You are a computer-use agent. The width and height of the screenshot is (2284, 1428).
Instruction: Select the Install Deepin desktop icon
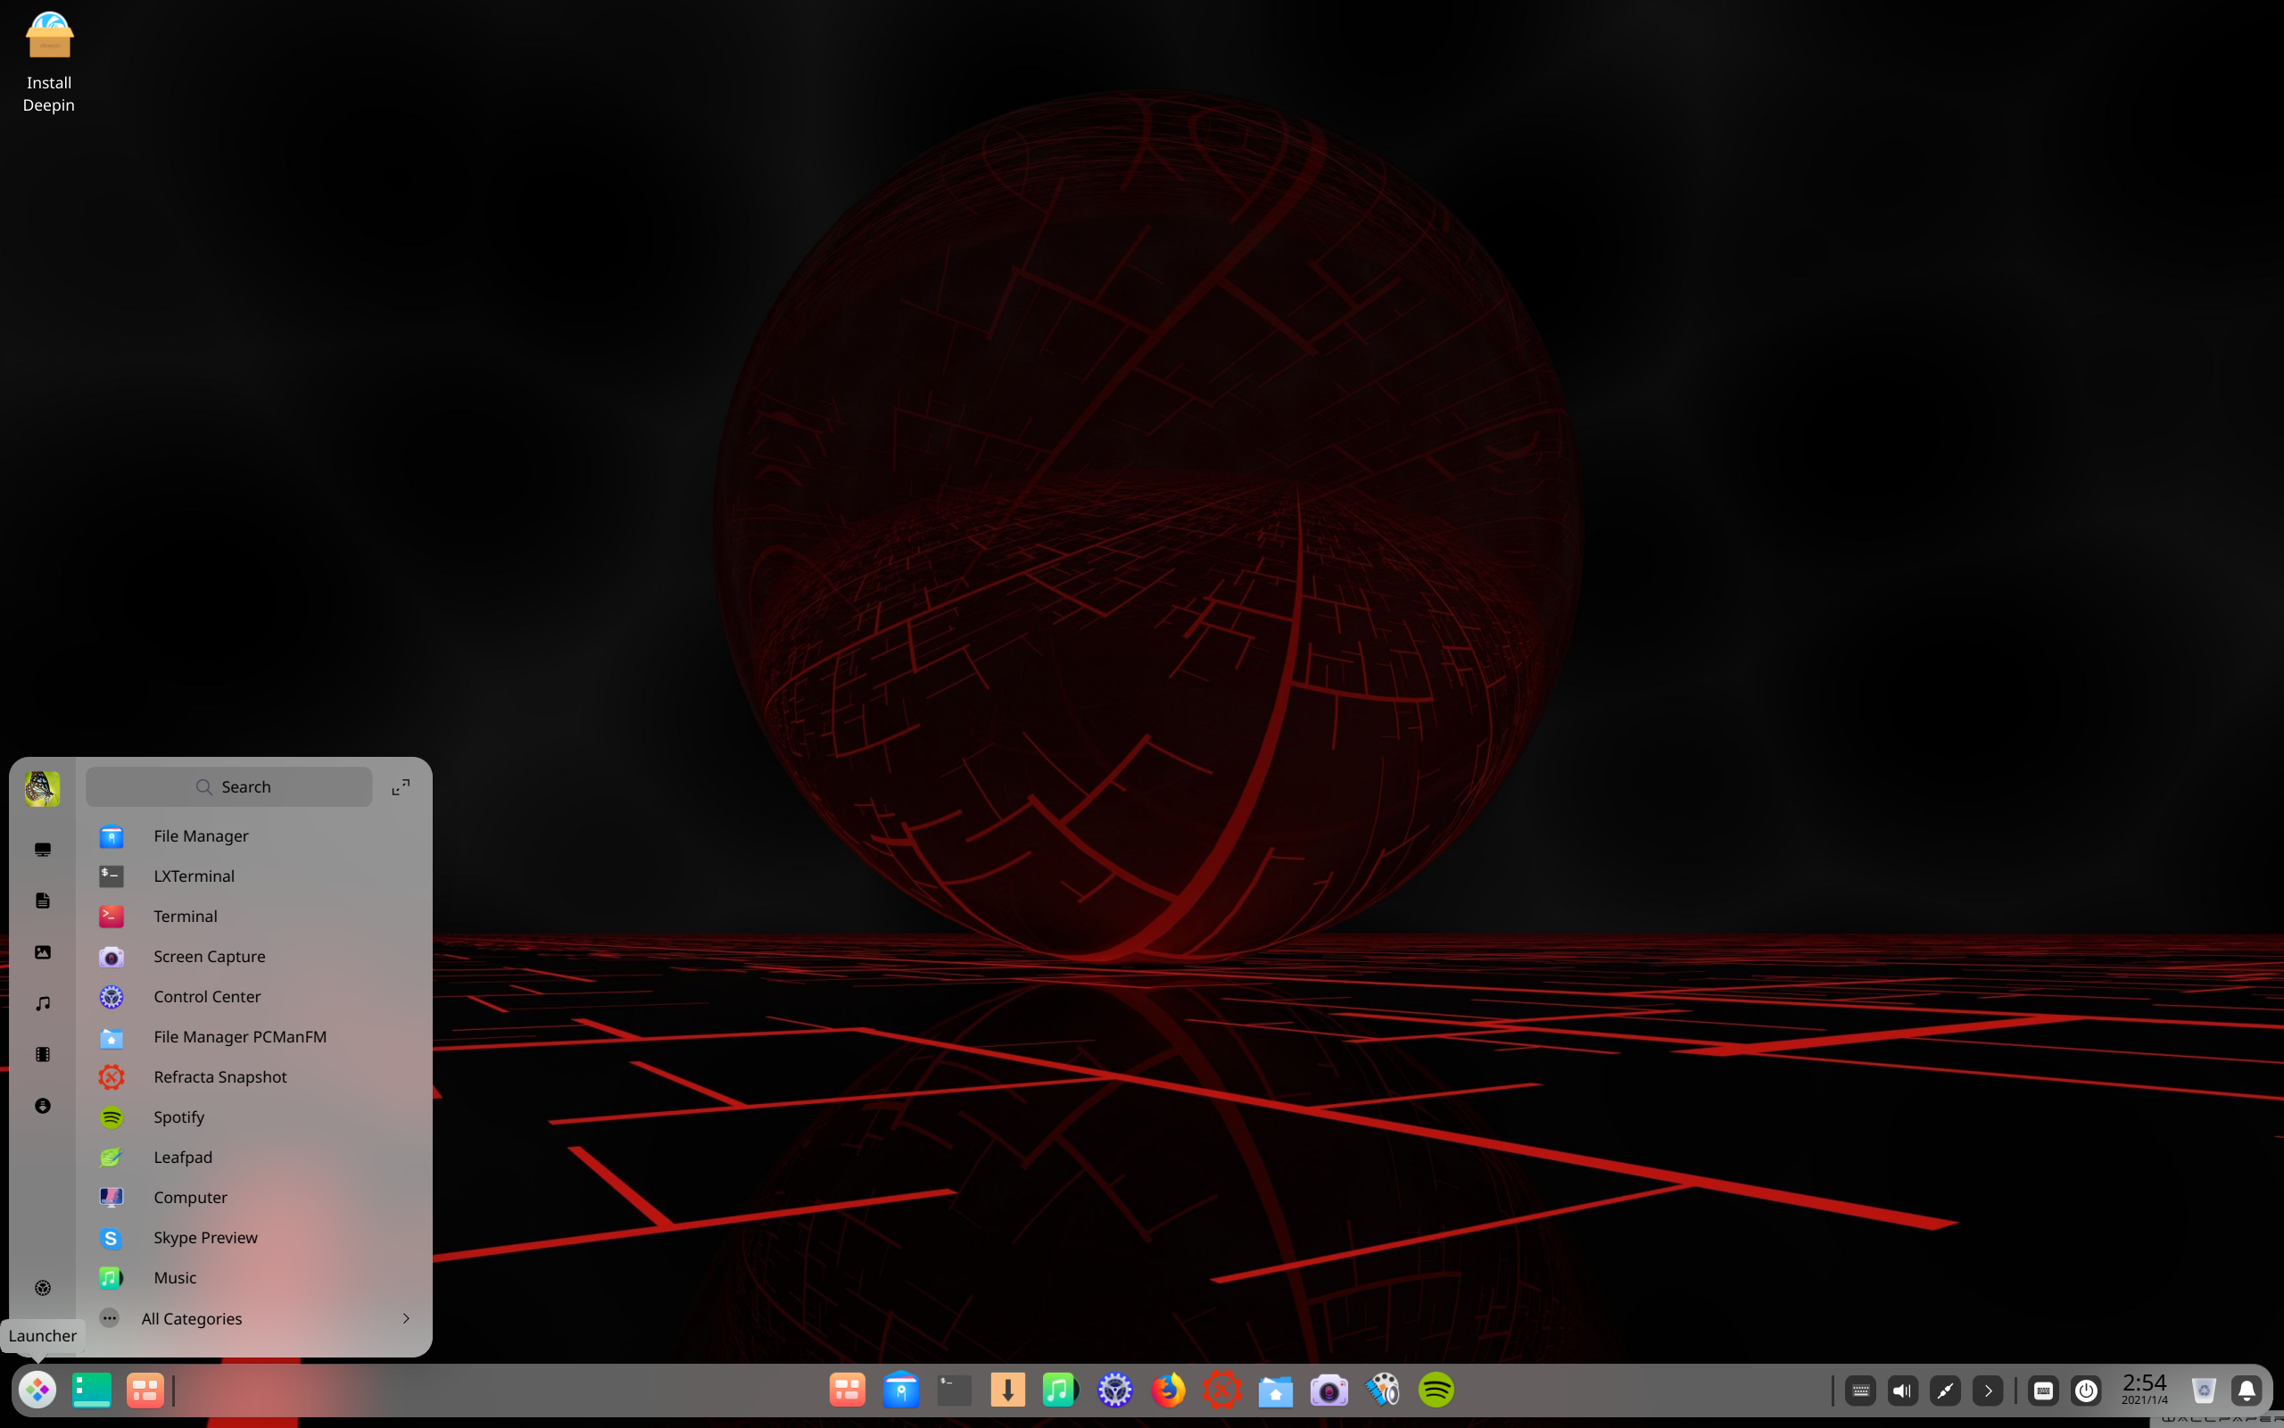point(49,62)
